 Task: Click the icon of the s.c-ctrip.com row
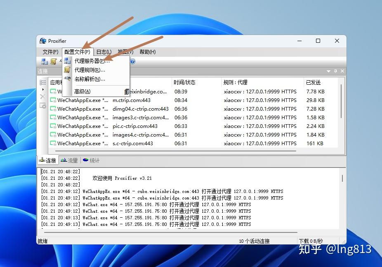(x=53, y=143)
